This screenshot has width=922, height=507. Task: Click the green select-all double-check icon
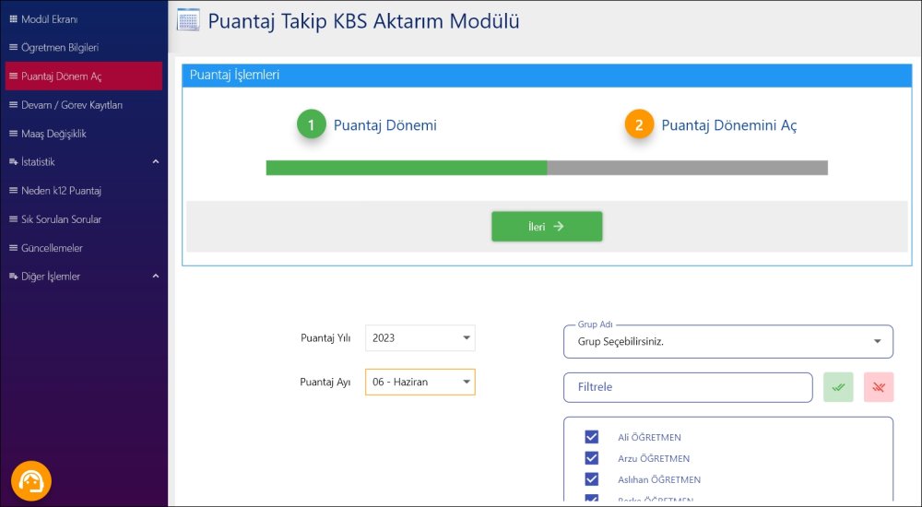838,387
